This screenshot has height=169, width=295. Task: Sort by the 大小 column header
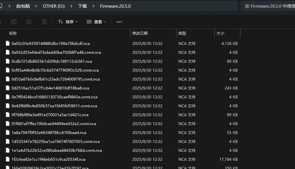click(221, 33)
